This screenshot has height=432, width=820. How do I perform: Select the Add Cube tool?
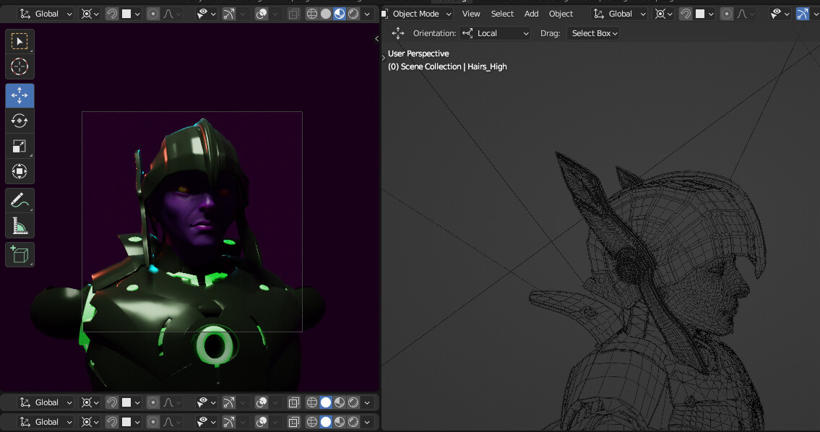tap(20, 254)
